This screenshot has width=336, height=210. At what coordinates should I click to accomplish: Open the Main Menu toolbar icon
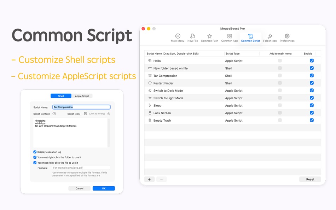click(178, 38)
